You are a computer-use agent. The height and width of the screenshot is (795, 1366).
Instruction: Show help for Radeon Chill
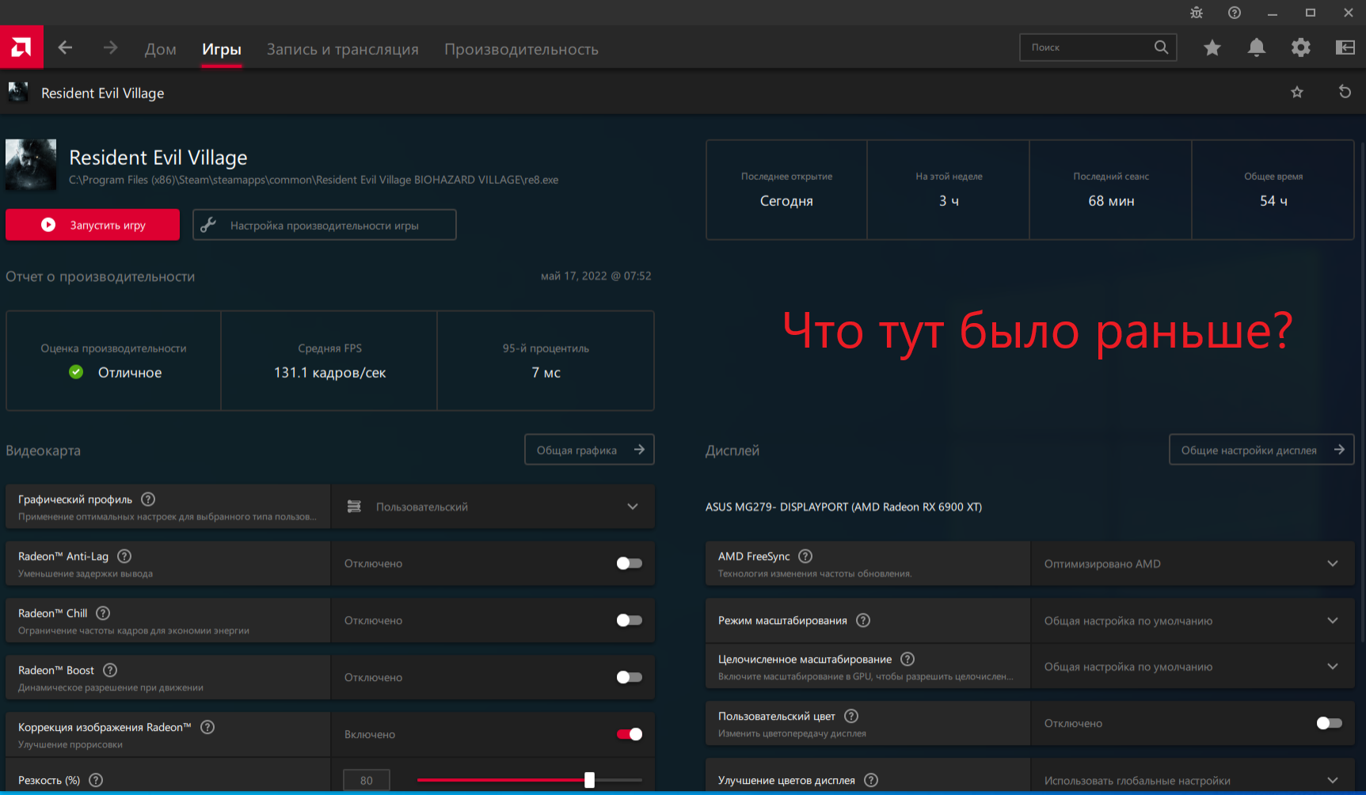[103, 613]
